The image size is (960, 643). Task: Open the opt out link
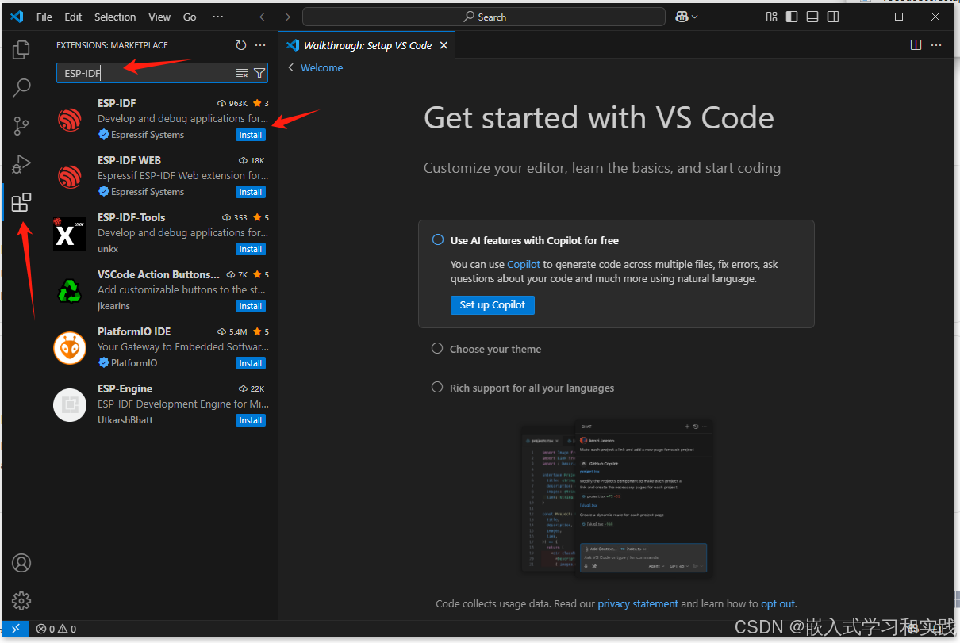click(x=778, y=604)
